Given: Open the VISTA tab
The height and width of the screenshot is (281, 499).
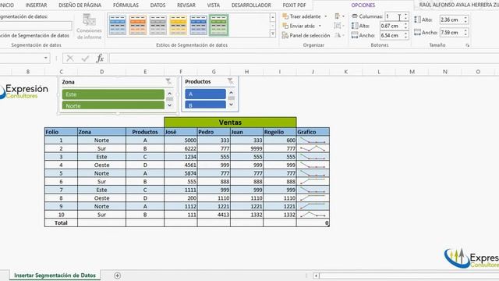Looking at the screenshot, I should [x=213, y=5].
